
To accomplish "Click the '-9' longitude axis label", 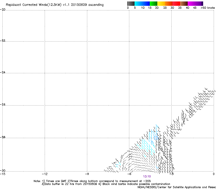I will tap(87, 174).
